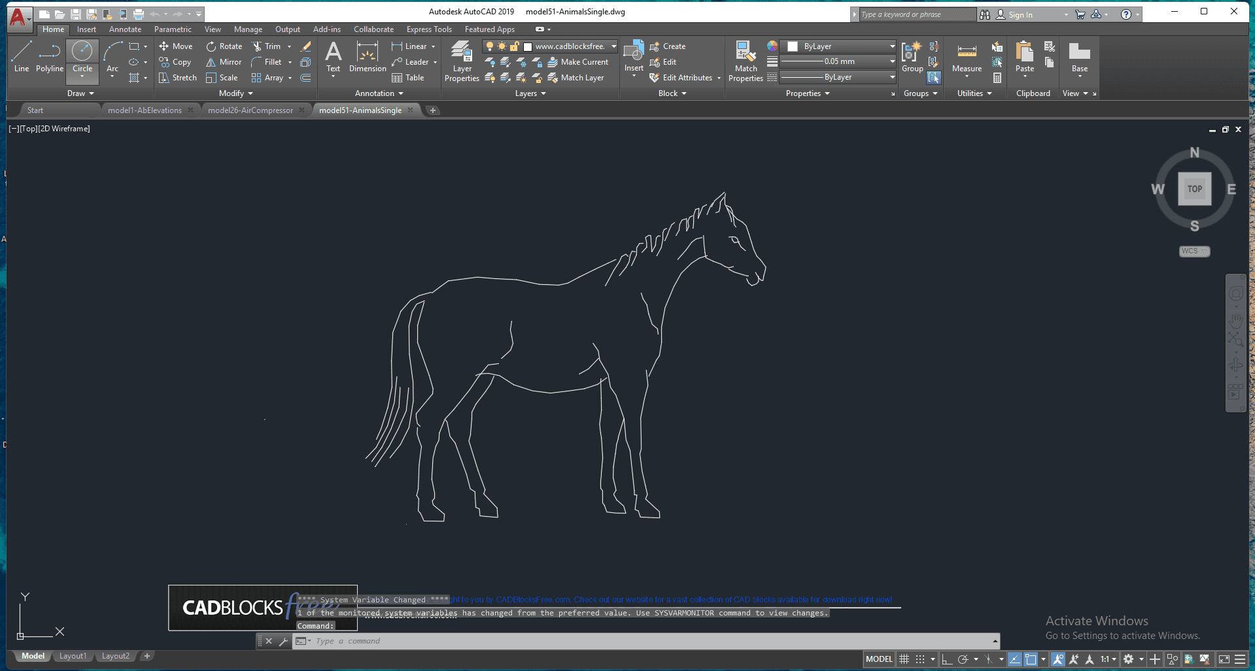Open the 0.05 mm lineweight dropdown
The height and width of the screenshot is (671, 1255).
coord(892,61)
